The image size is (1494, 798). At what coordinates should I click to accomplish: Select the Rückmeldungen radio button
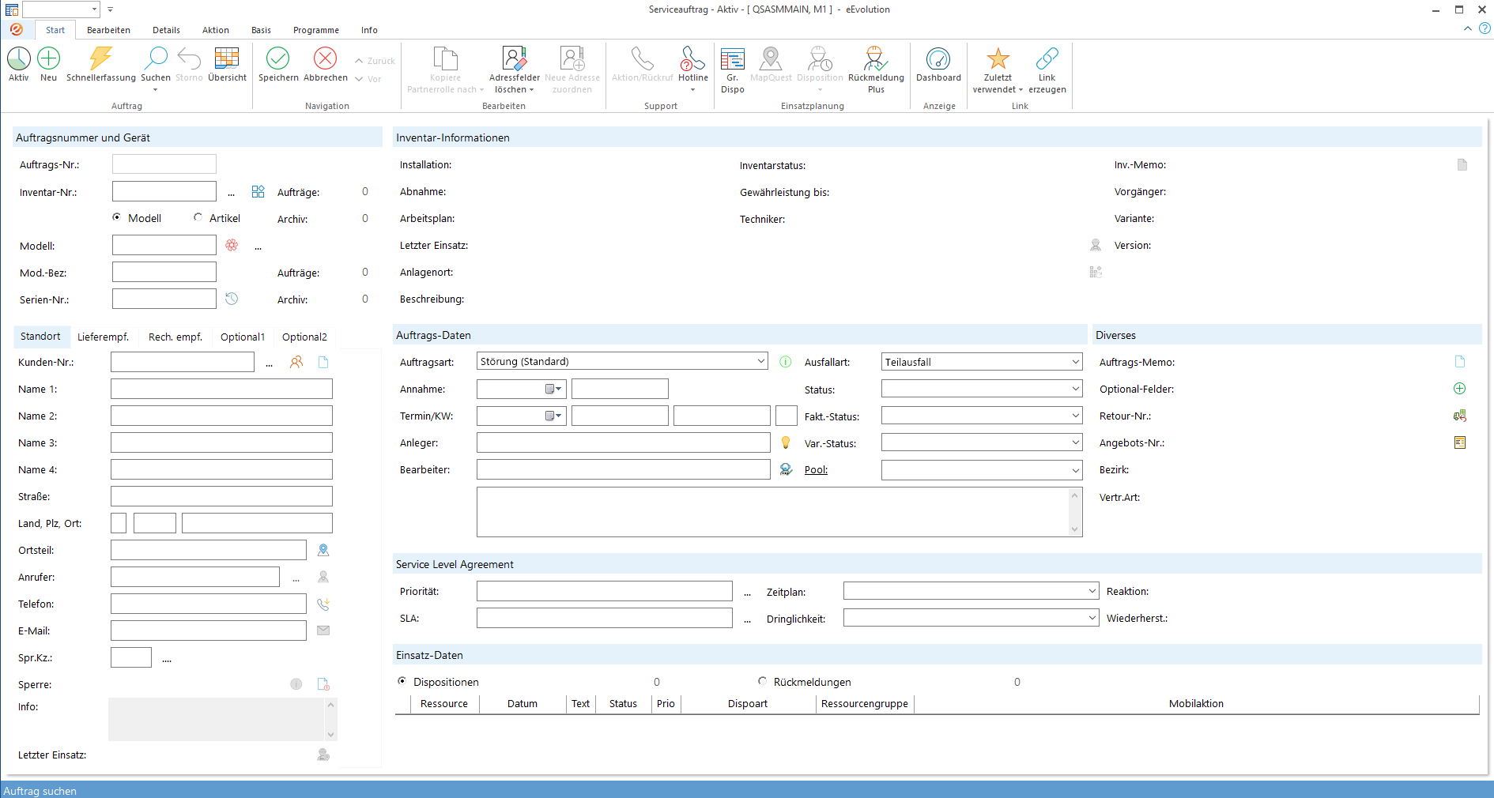click(762, 681)
